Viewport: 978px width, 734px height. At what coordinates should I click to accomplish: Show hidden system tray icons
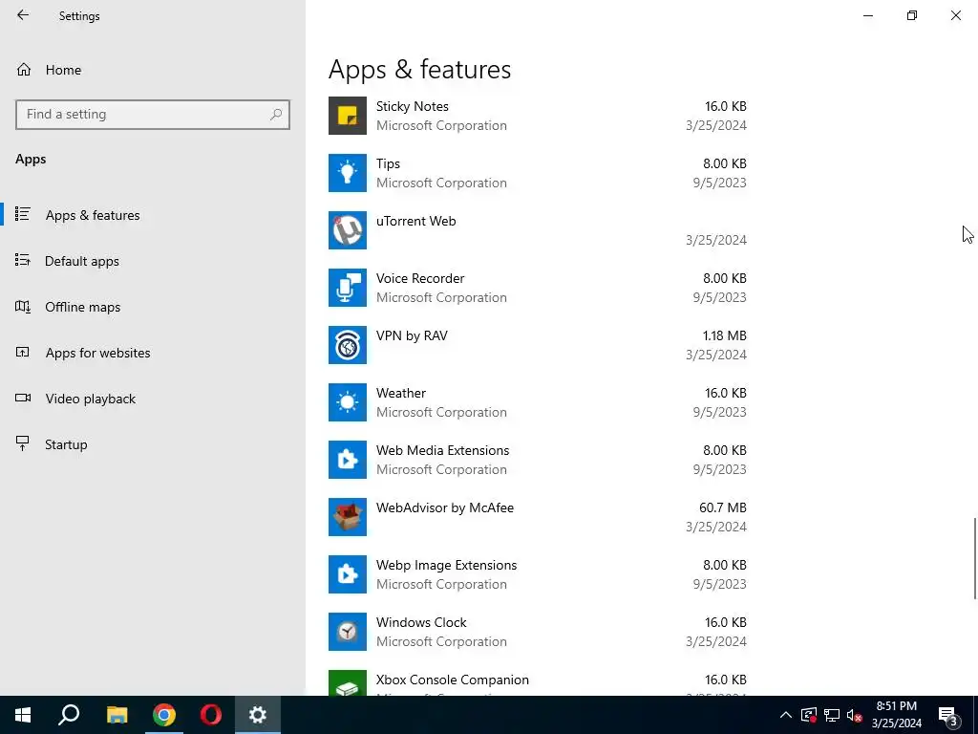tap(786, 715)
